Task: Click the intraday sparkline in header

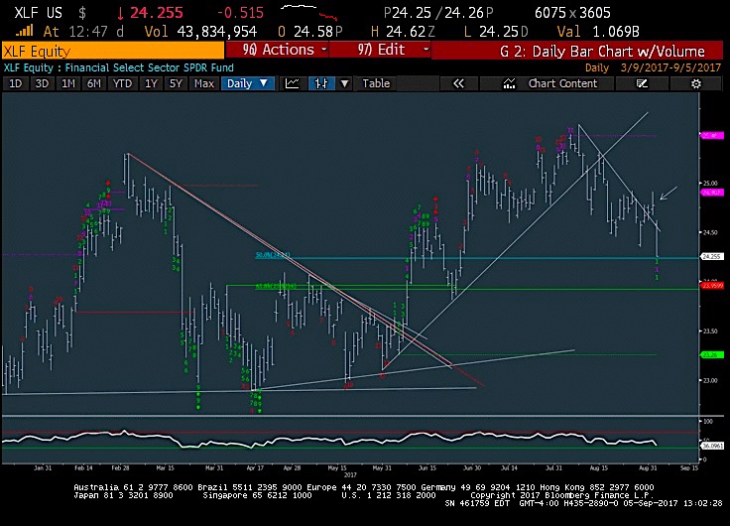Action: [309, 12]
